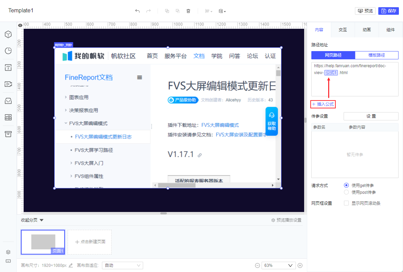Click the delete trash icon in toolbar
Viewport: 403px width, 272px height.
pyautogui.click(x=188, y=11)
